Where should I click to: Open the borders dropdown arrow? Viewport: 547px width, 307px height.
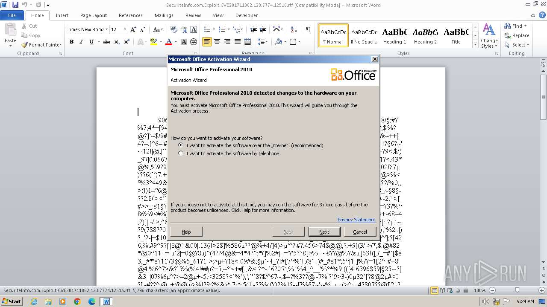click(x=299, y=42)
